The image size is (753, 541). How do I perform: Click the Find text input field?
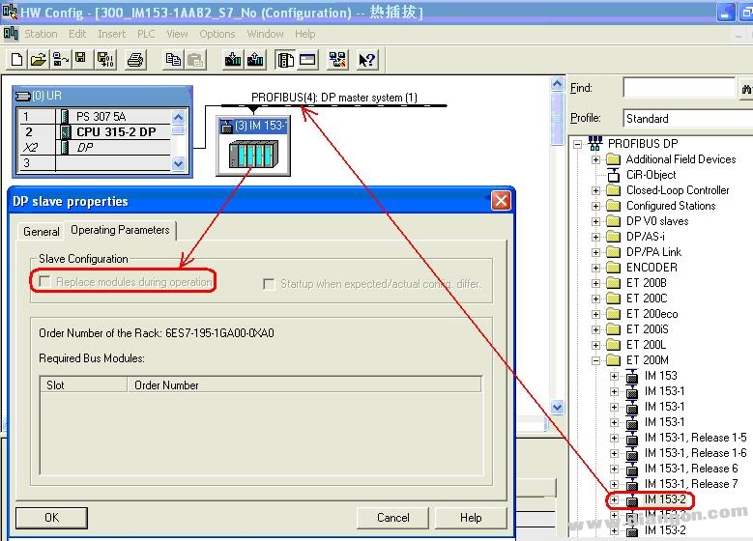pos(679,89)
